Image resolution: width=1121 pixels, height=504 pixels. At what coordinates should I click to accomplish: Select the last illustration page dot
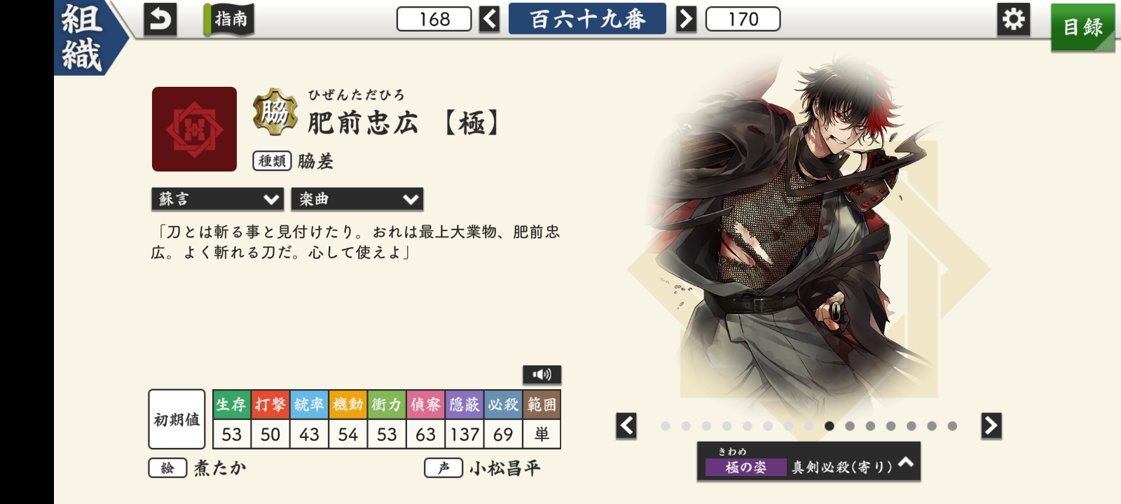click(x=952, y=426)
